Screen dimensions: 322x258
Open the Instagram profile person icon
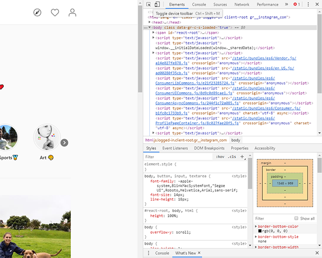click(72, 12)
